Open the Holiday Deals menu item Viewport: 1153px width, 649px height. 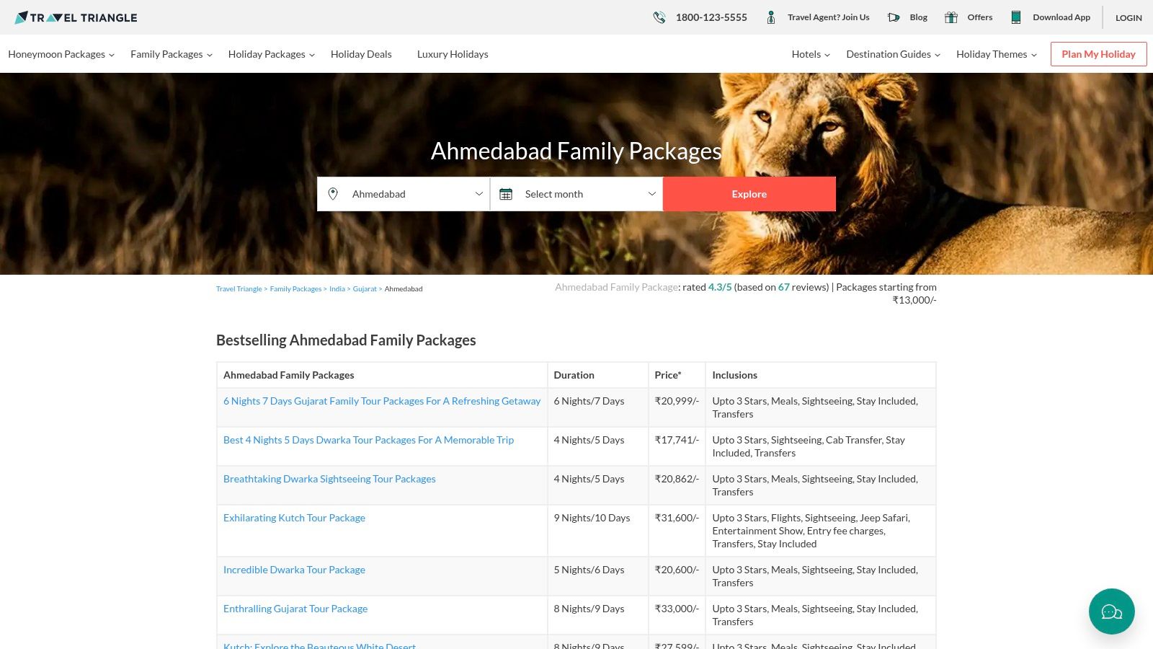pyautogui.click(x=361, y=54)
